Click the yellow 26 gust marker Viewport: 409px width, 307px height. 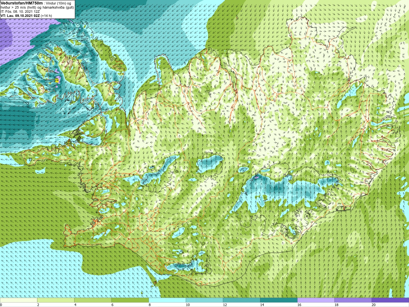click(57, 80)
